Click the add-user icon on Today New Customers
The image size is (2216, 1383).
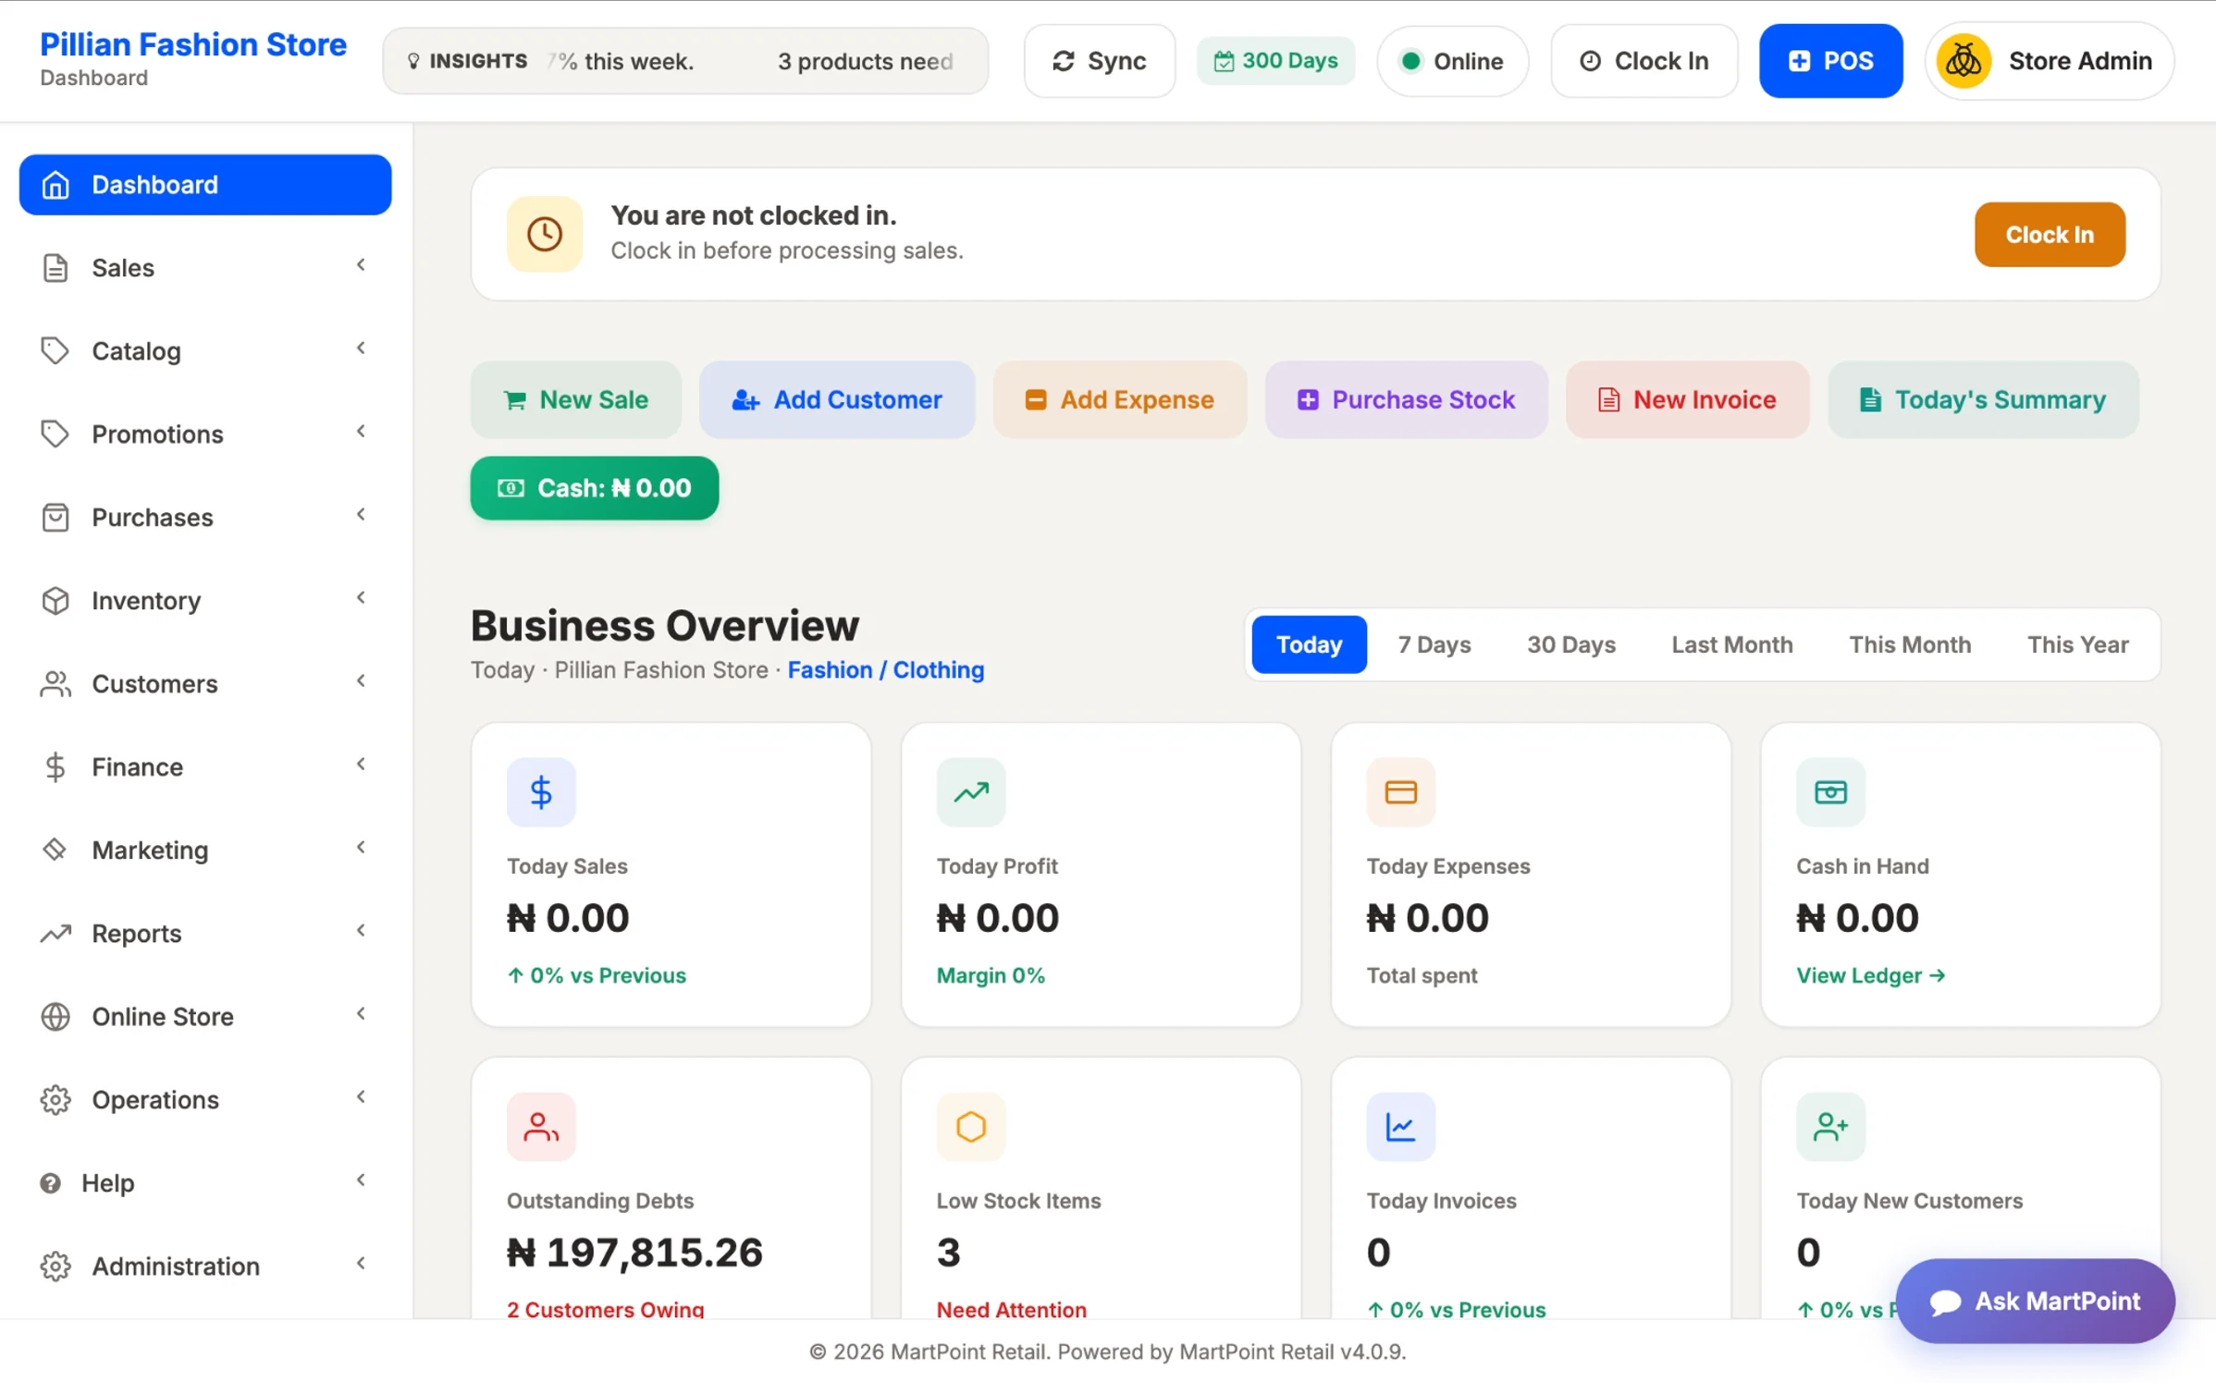click(x=1830, y=1127)
